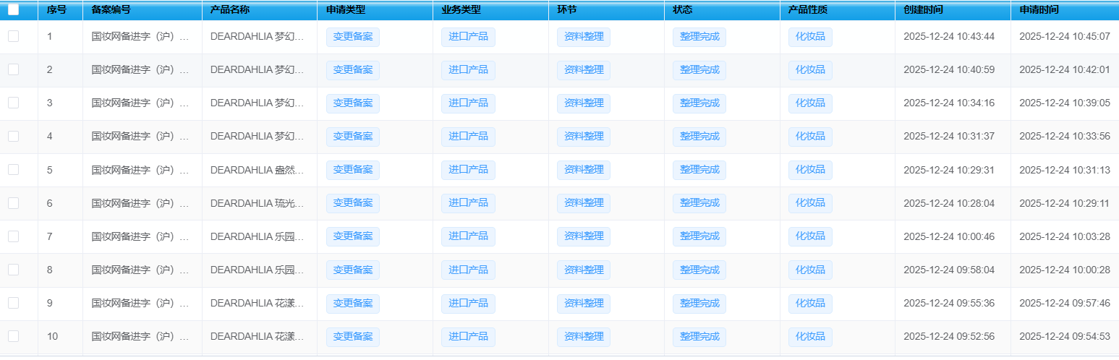Check the checkbox for row 1
This screenshot has width=1119, height=360.
pyautogui.click(x=14, y=36)
